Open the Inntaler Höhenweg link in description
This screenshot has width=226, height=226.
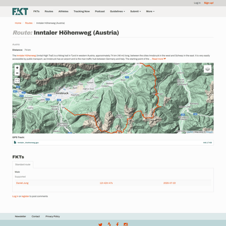click(x=26, y=56)
